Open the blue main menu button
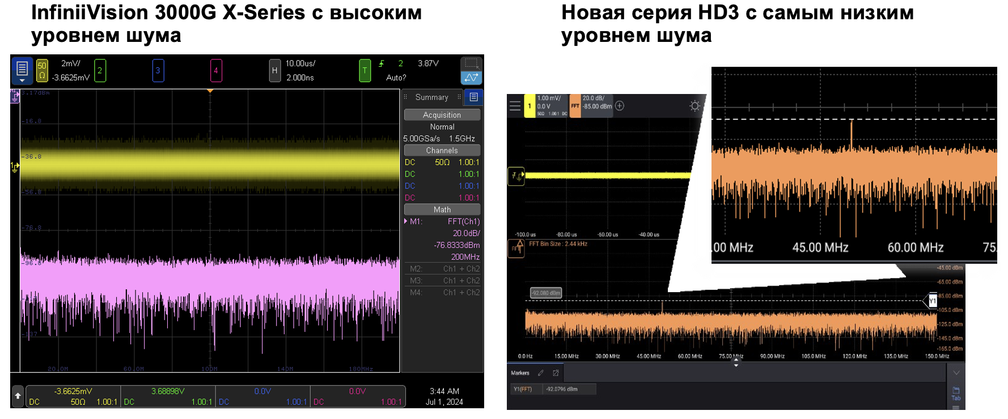1008x419 pixels. click(x=22, y=70)
